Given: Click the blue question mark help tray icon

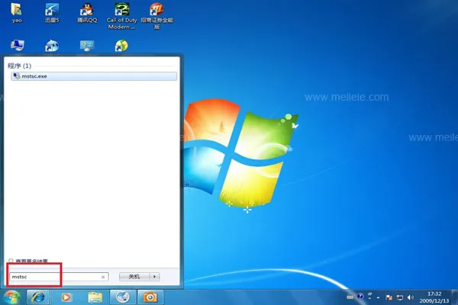Looking at the screenshot, I should pos(360,297).
